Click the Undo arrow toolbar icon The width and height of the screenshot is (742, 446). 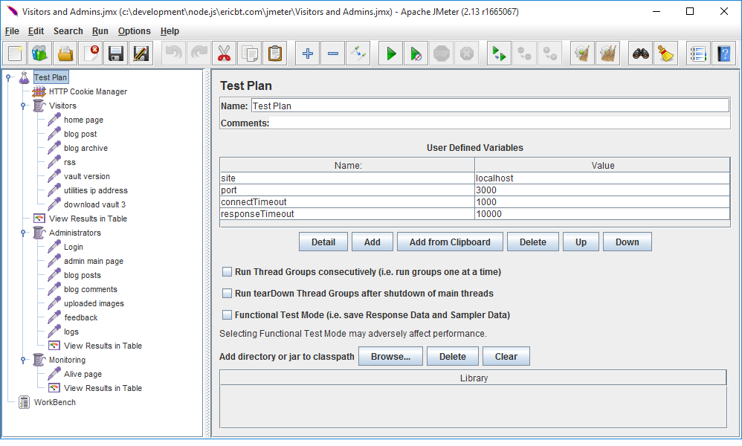click(x=174, y=54)
